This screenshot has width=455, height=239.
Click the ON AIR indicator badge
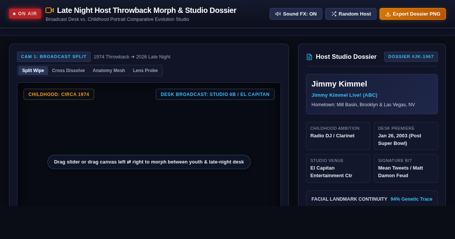tap(25, 14)
